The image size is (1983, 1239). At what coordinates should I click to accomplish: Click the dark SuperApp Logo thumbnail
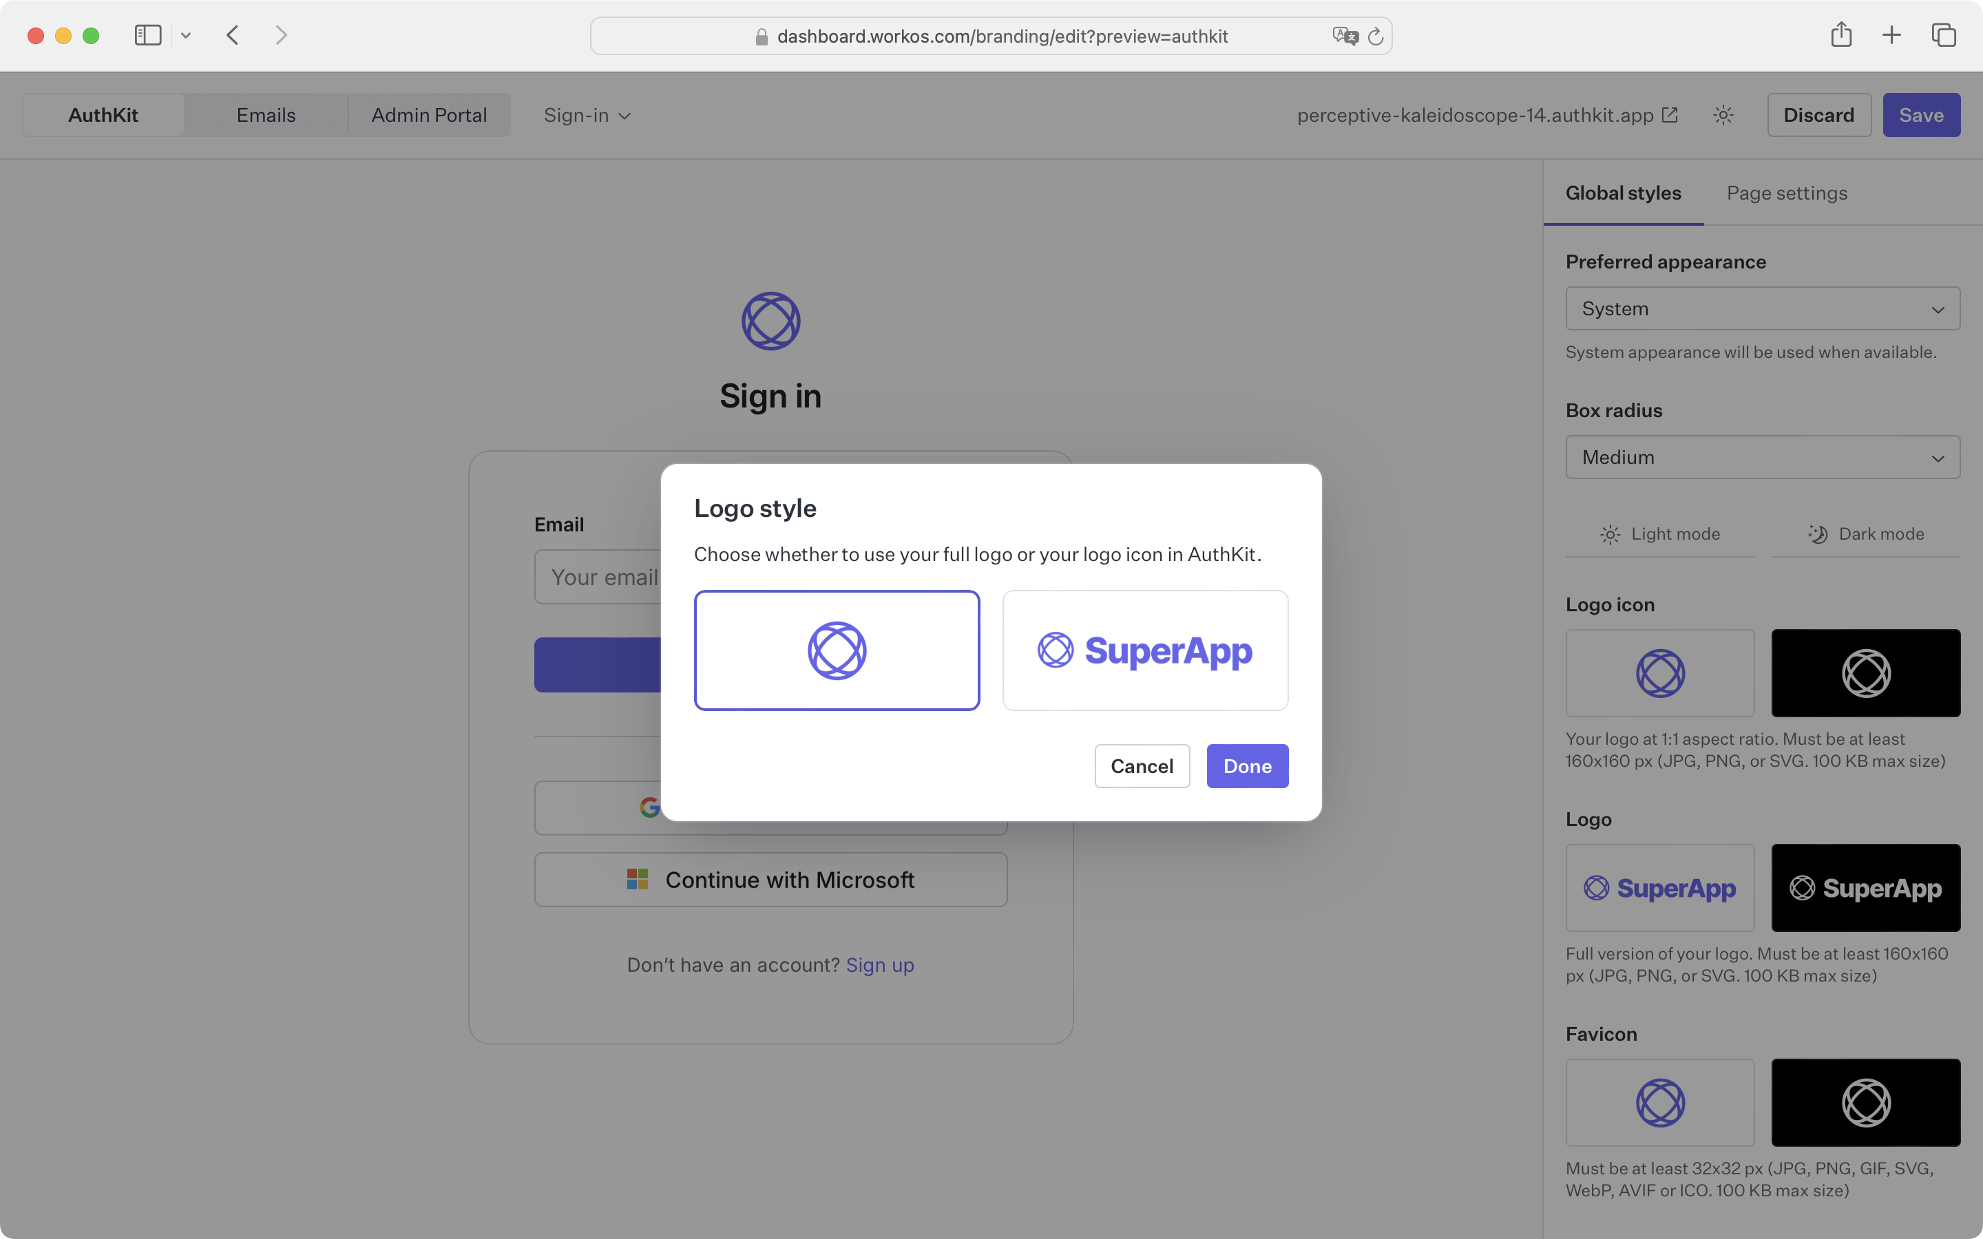pyautogui.click(x=1866, y=887)
